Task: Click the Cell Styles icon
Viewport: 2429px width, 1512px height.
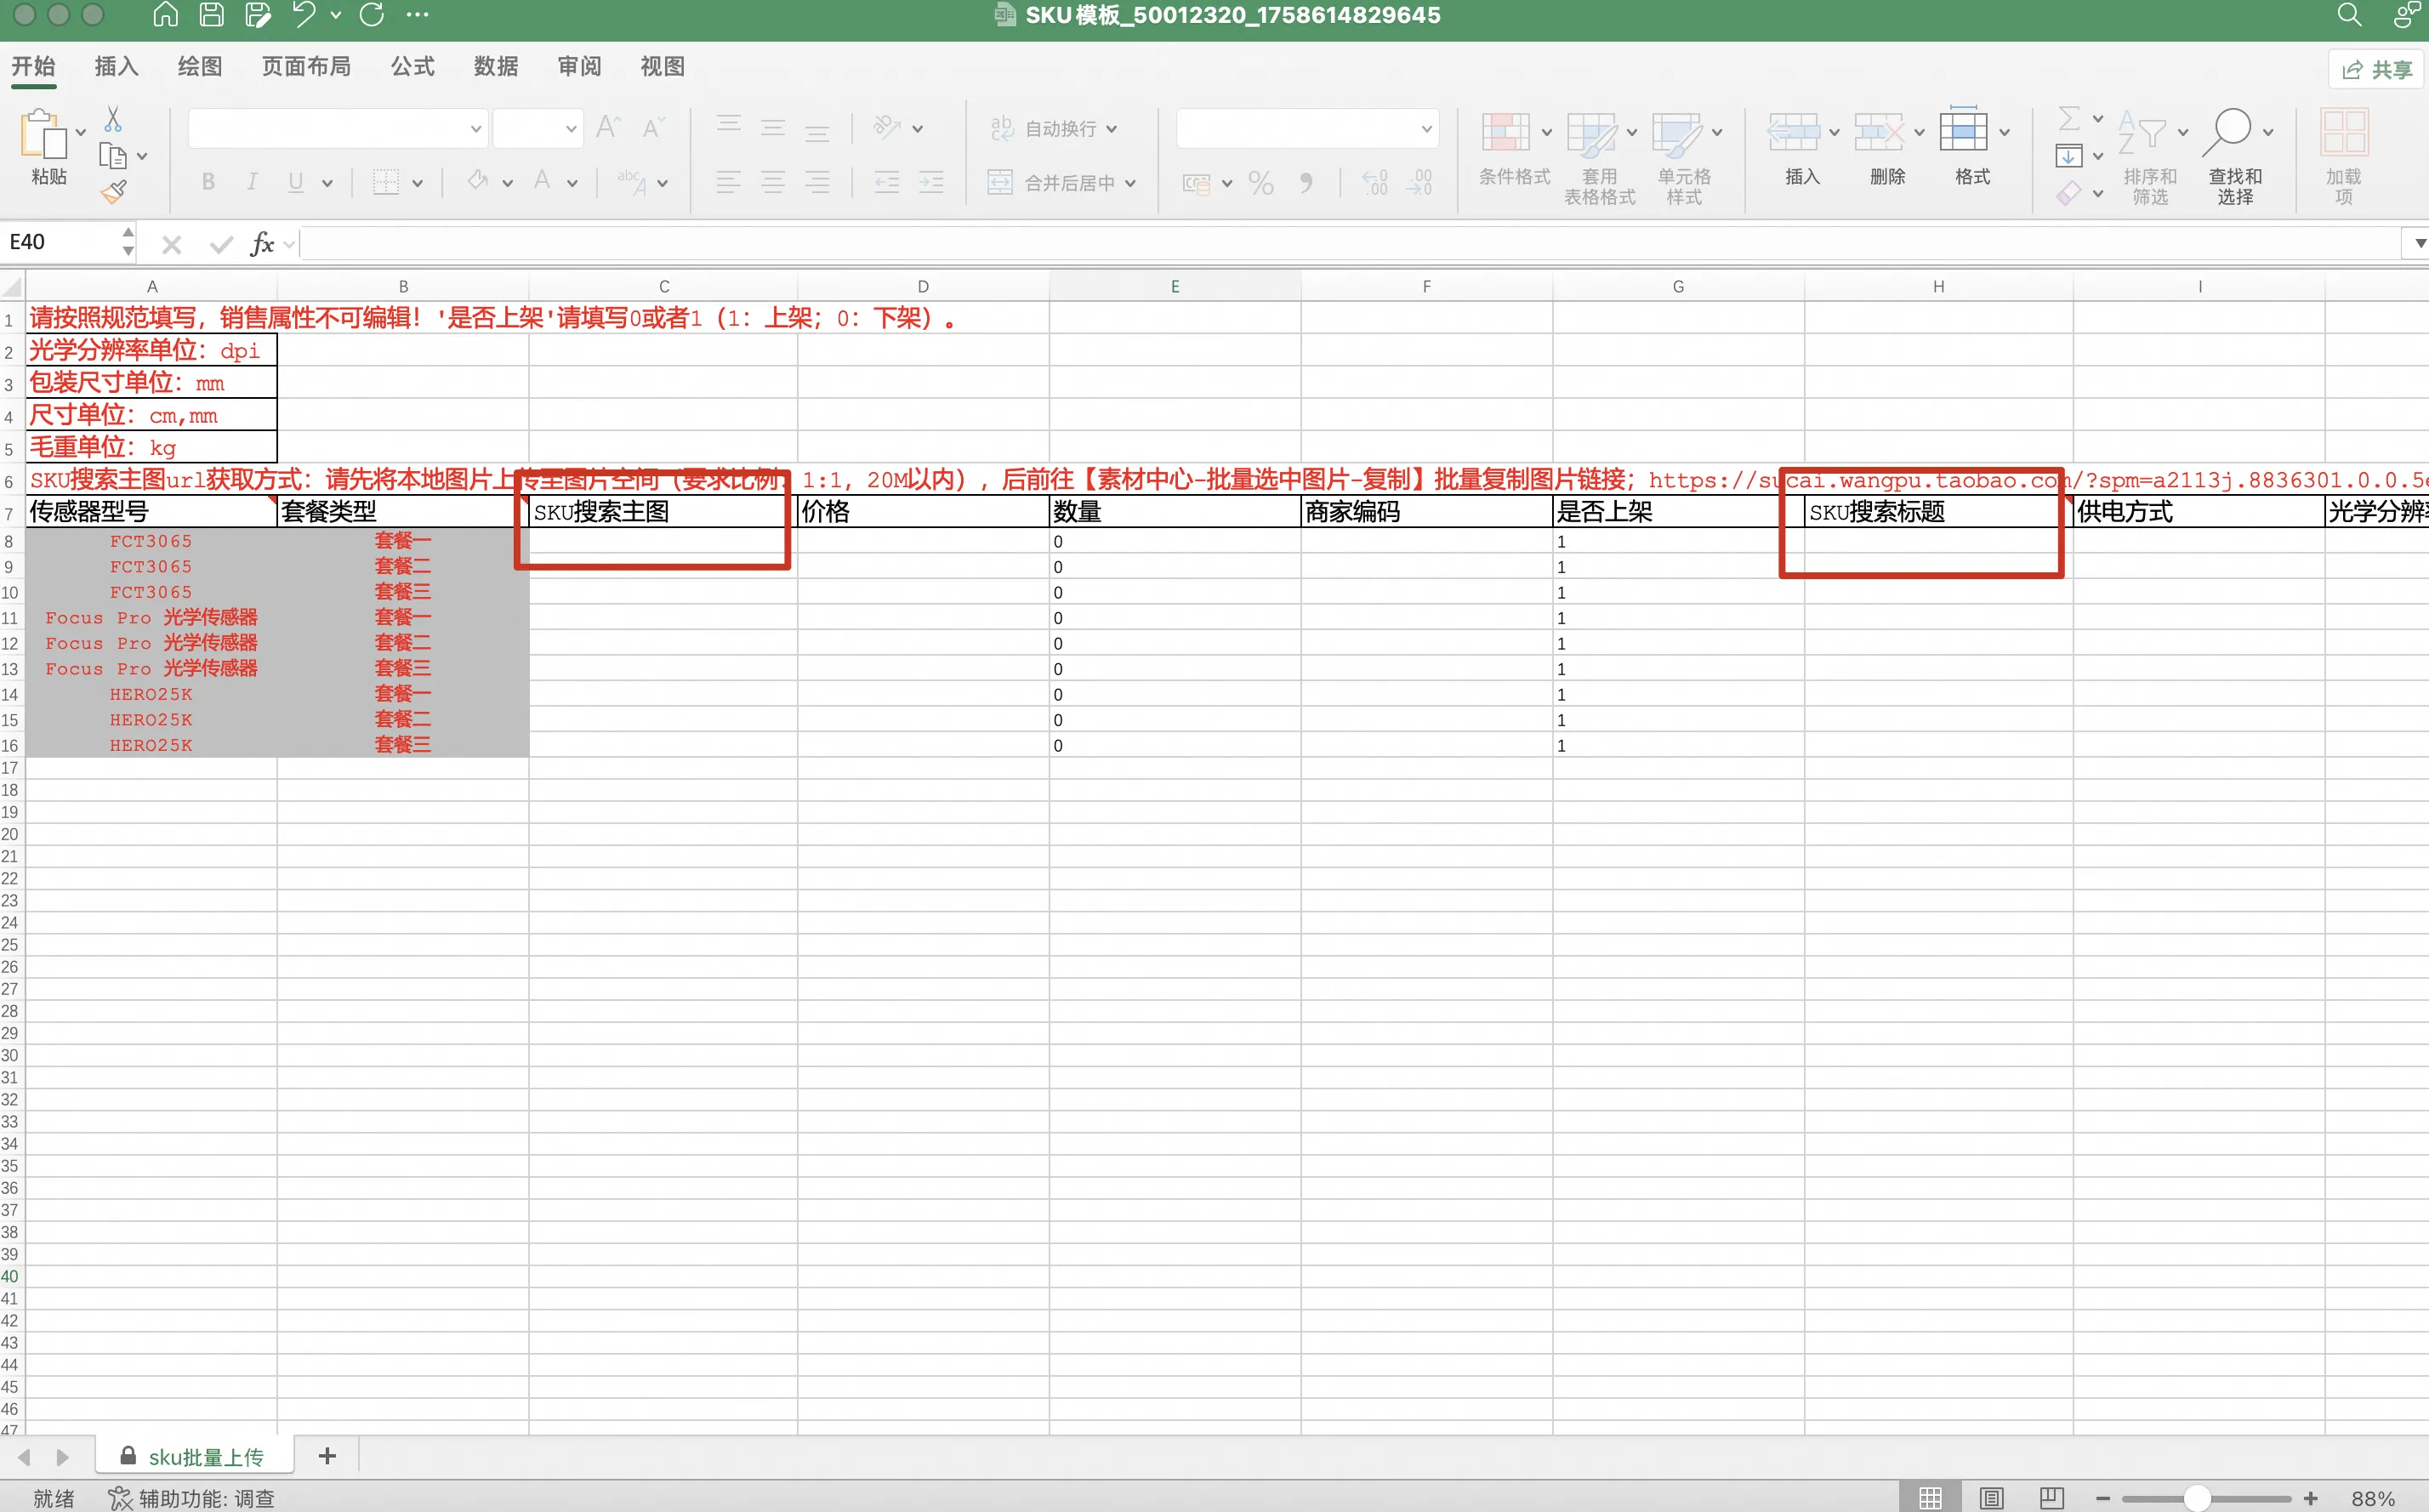Action: click(1677, 134)
